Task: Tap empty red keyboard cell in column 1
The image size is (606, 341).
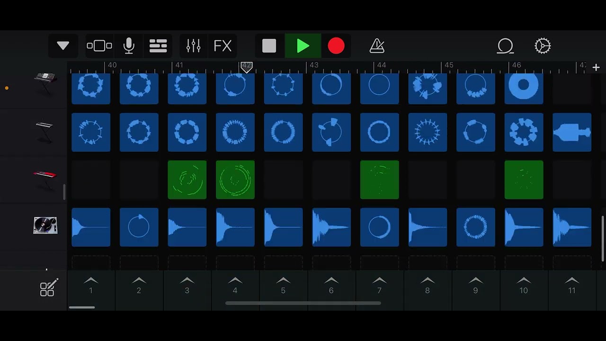Action: (x=91, y=180)
